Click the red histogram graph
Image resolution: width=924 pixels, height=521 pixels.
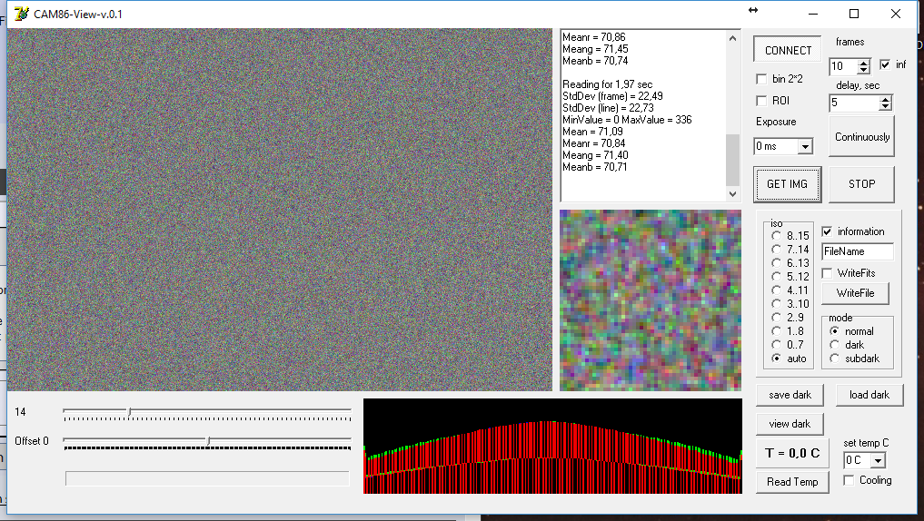(552, 447)
